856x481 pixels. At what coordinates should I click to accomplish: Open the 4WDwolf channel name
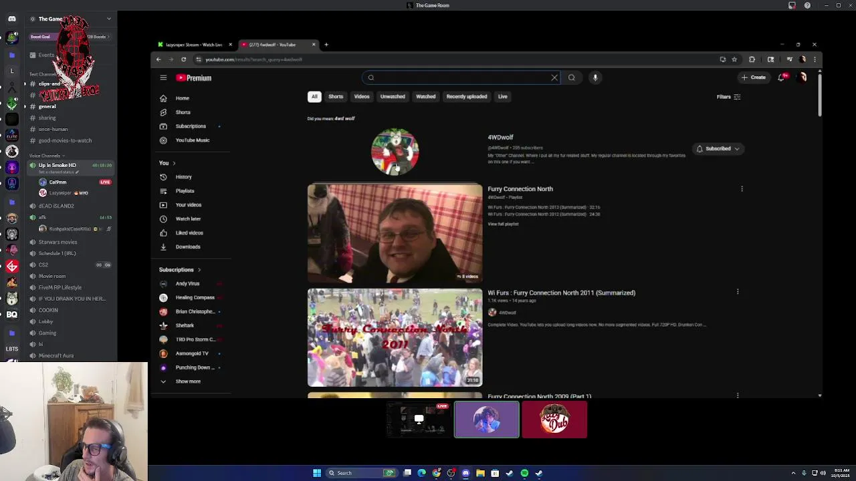[x=500, y=138]
